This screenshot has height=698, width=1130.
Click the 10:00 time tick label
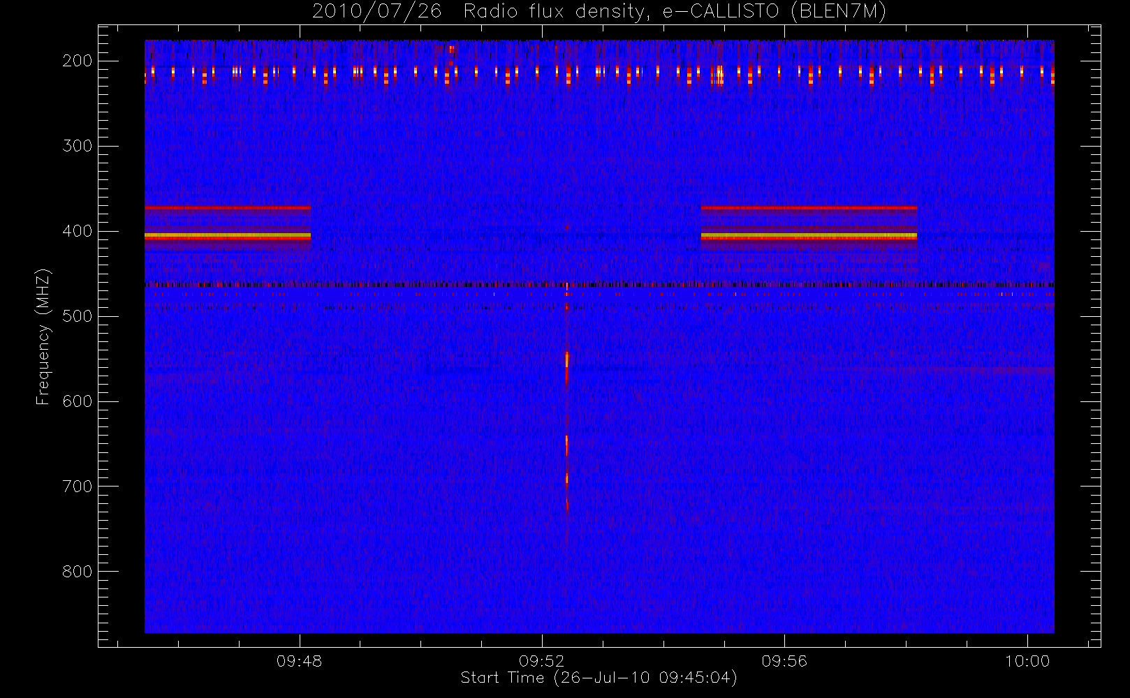tap(1027, 661)
